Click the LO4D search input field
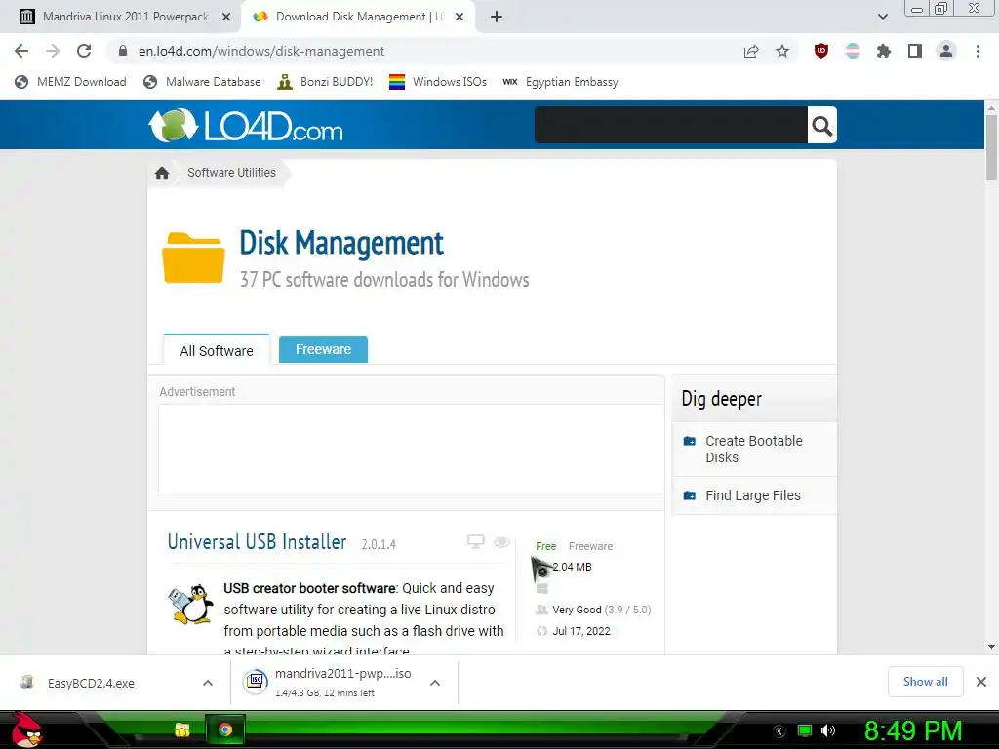This screenshot has height=749, width=999. pyautogui.click(x=671, y=126)
